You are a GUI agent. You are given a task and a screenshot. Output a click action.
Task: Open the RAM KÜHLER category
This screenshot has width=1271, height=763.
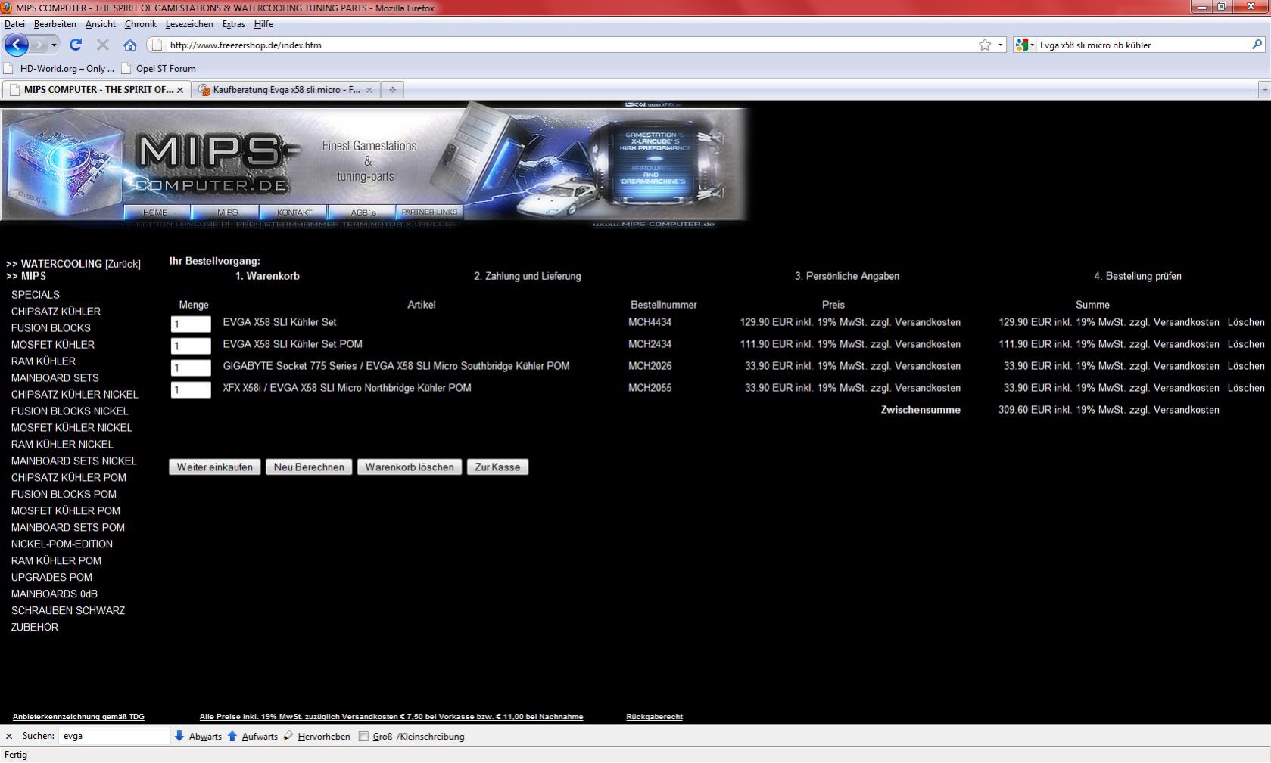tap(43, 361)
